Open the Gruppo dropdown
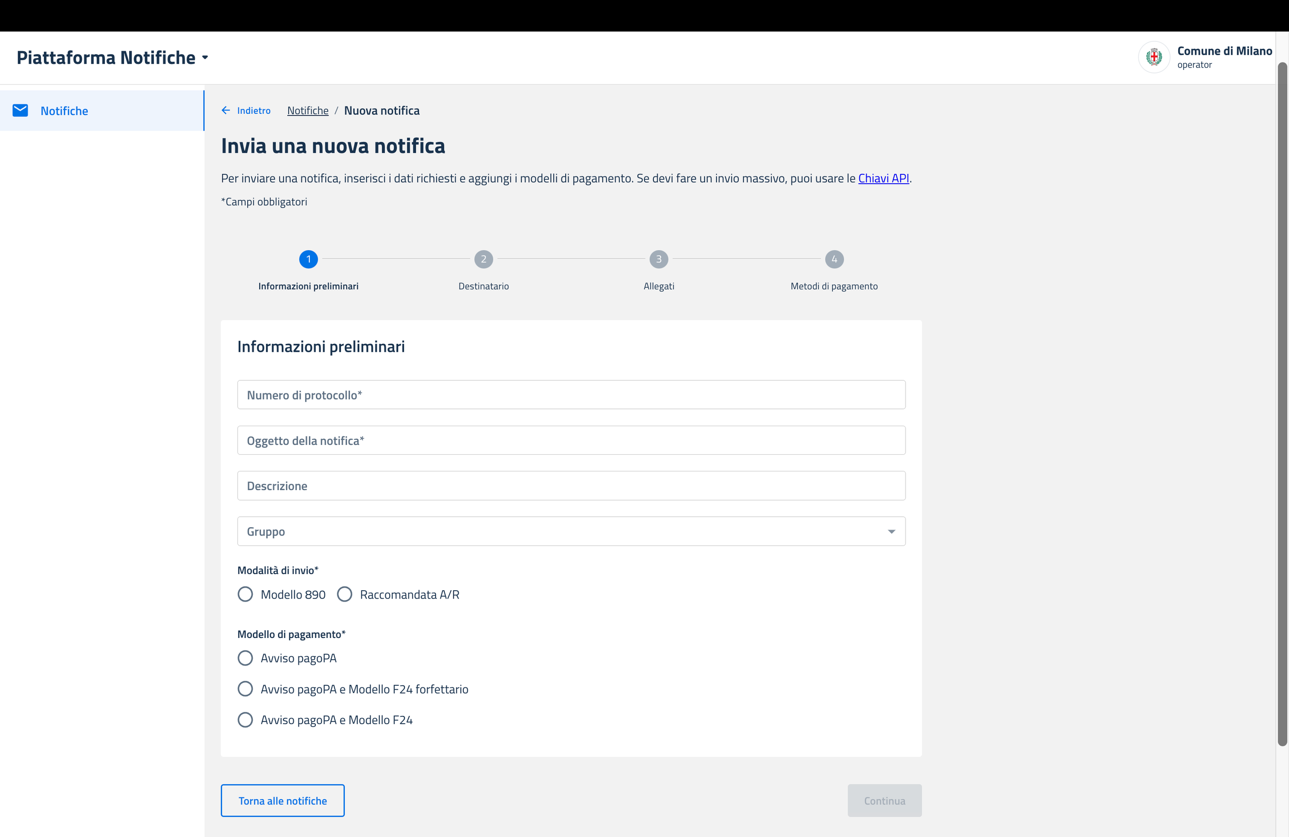The width and height of the screenshot is (1289, 837). [x=571, y=531]
